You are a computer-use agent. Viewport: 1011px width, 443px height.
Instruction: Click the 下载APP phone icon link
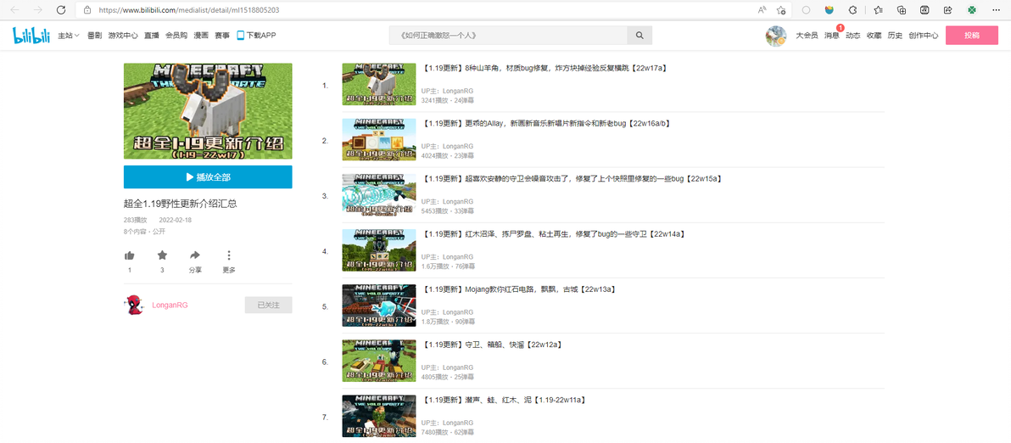(x=257, y=36)
